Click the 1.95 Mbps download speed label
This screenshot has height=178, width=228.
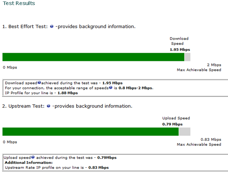pyautogui.click(x=180, y=49)
